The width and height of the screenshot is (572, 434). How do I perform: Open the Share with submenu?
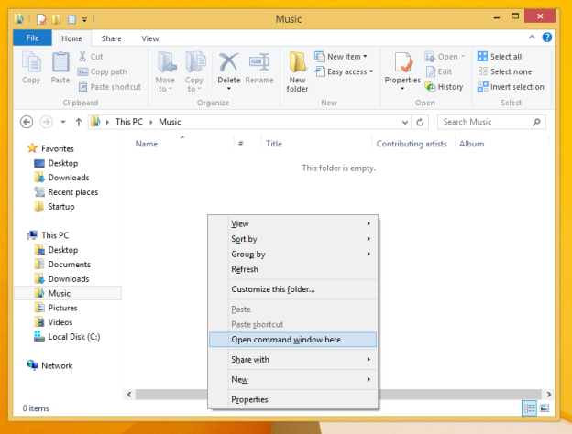[x=292, y=360]
